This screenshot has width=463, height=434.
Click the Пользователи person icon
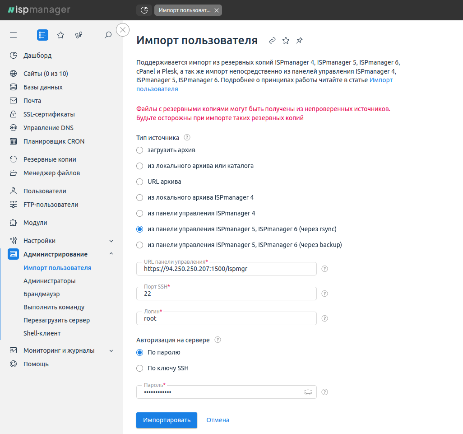(13, 191)
